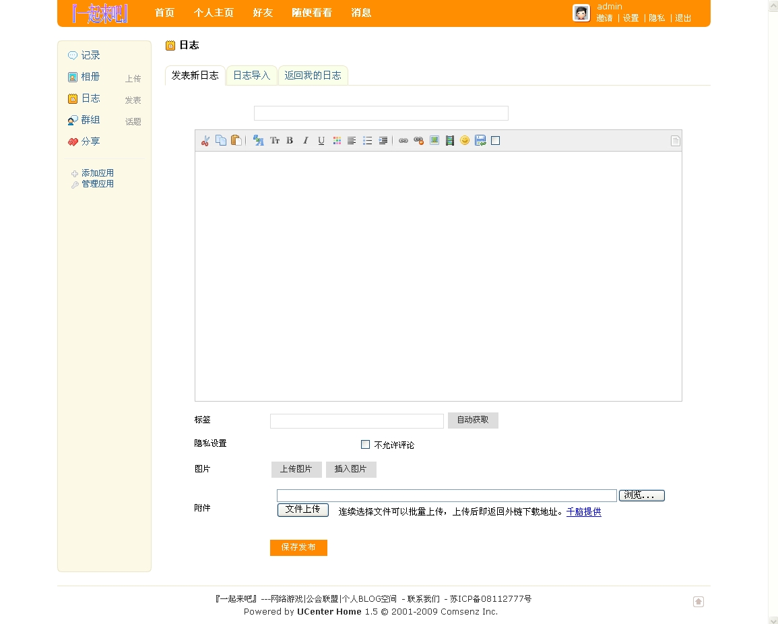Screen dimensions: 778x624
Task: Switch to the 日志导入 tab
Action: pyautogui.click(x=251, y=75)
